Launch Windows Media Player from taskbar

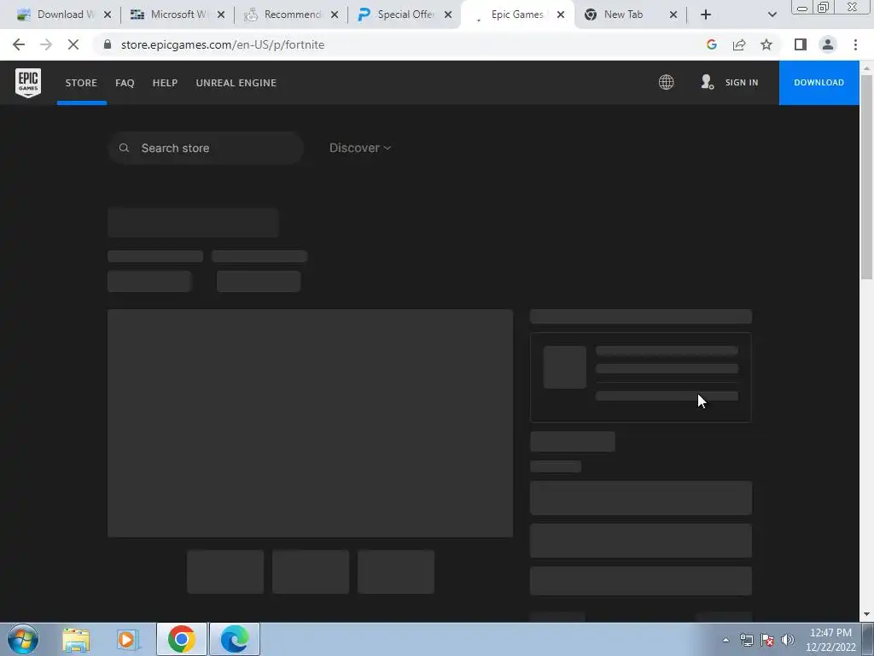[128, 640]
